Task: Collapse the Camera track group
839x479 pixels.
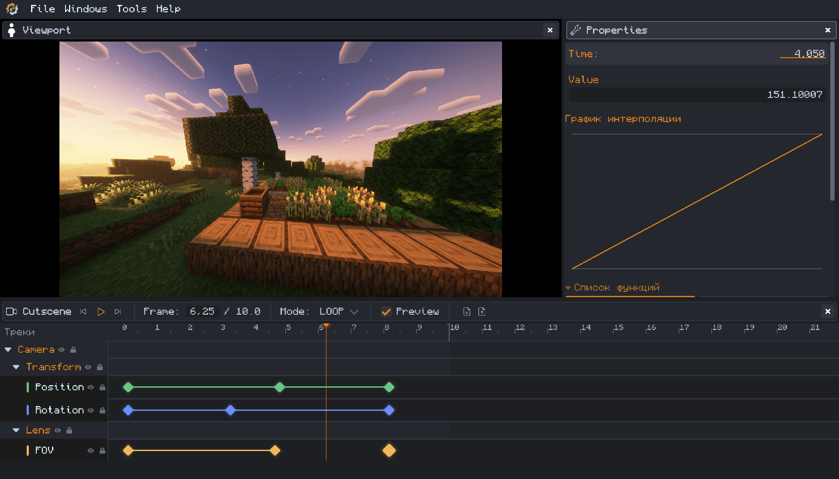Action: point(8,350)
